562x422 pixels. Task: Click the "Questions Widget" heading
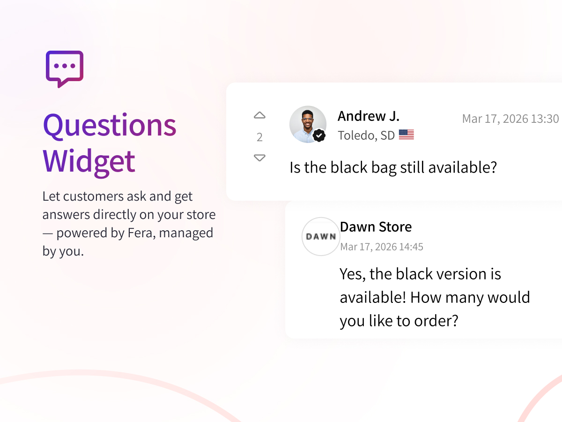point(109,143)
